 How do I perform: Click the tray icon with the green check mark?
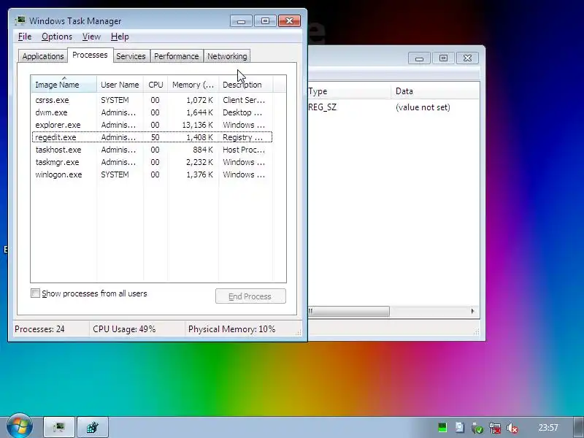point(477,428)
